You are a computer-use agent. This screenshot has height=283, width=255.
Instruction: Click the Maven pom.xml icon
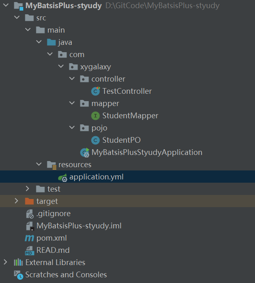pyautogui.click(x=29, y=238)
